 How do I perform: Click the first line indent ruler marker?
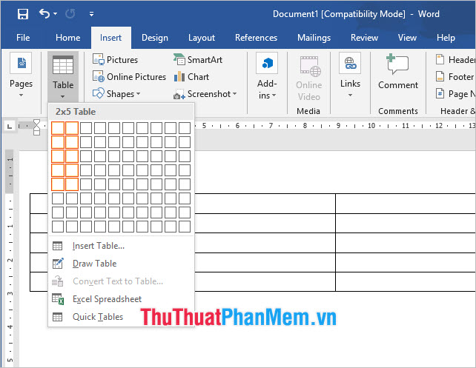tap(36, 122)
